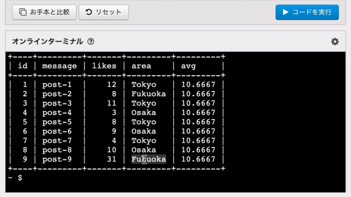
Task: Click likes value 12 in post-1 row
Action: point(112,85)
